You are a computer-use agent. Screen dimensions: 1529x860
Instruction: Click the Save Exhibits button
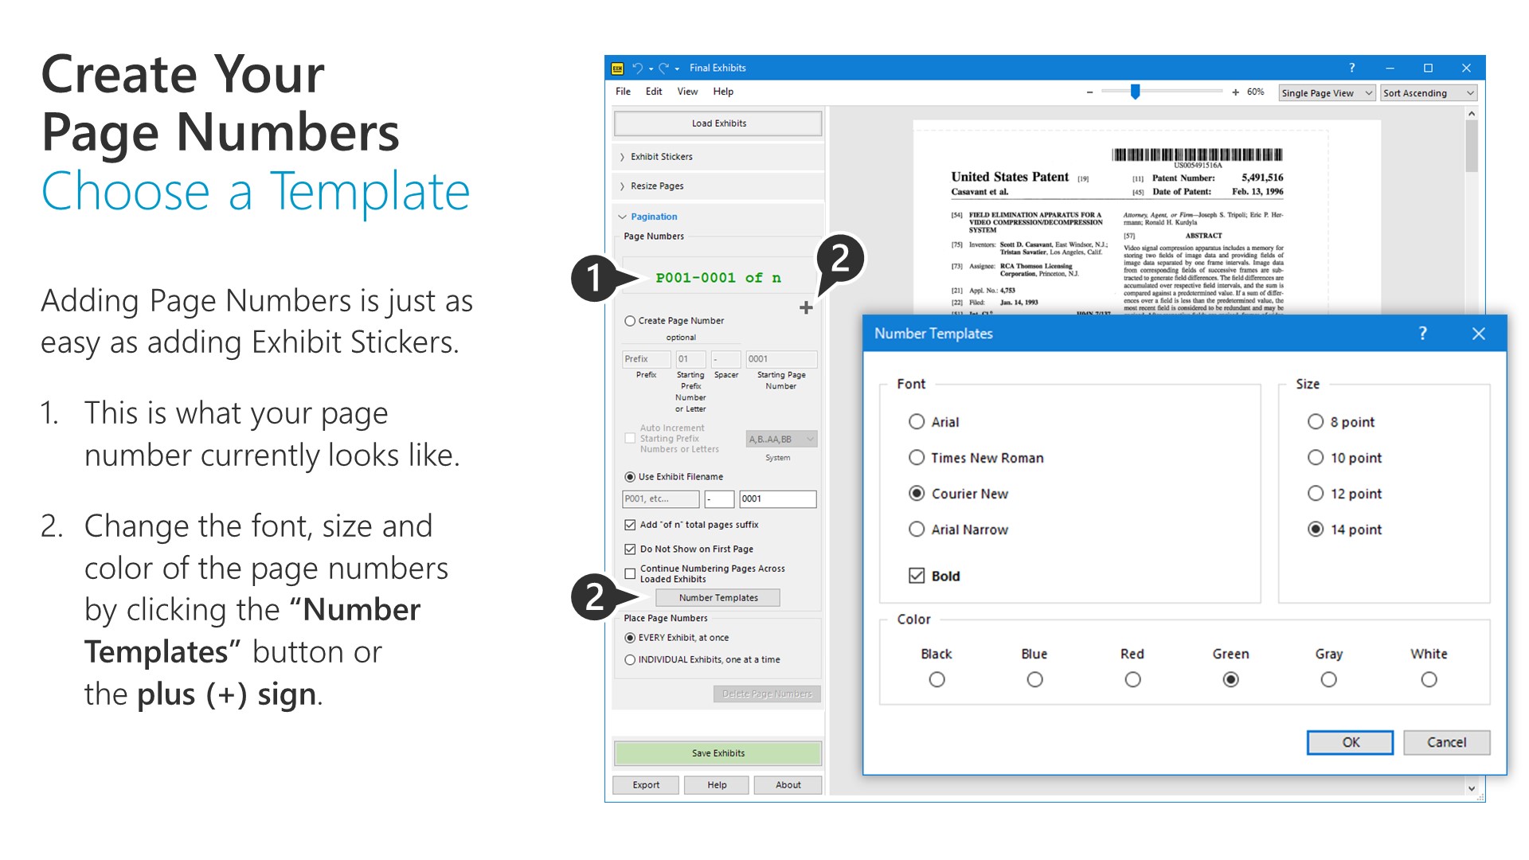[718, 753]
